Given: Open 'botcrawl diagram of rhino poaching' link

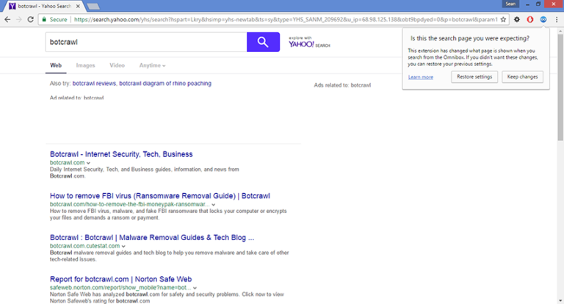Looking at the screenshot, I should click(165, 84).
